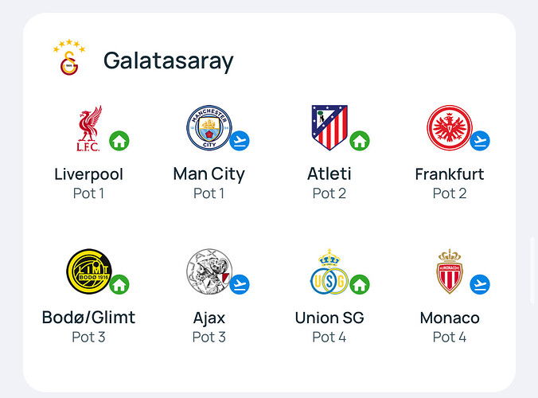Viewport: 538px width, 398px height.
Task: Tap the Atletico Madrid crest
Action: 329,127
